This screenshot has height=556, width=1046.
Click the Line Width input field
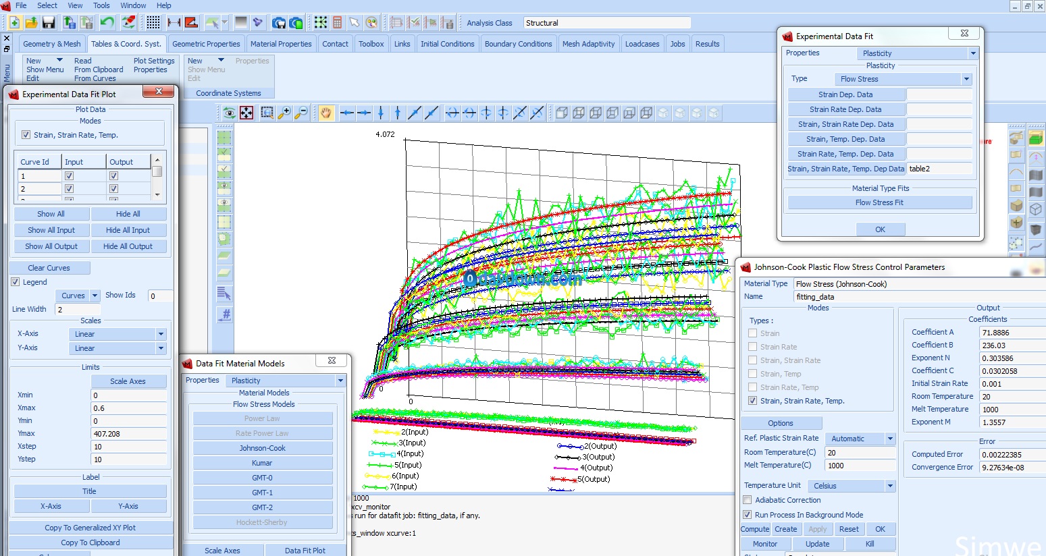click(x=76, y=310)
